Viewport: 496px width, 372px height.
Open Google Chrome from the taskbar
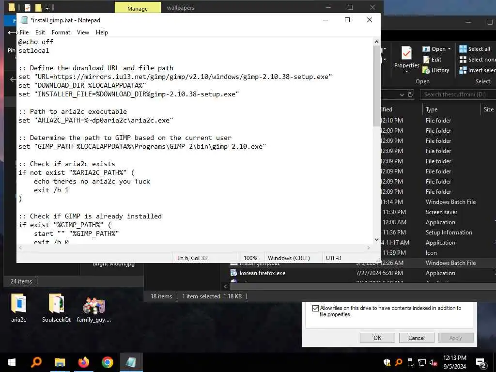pos(108,362)
